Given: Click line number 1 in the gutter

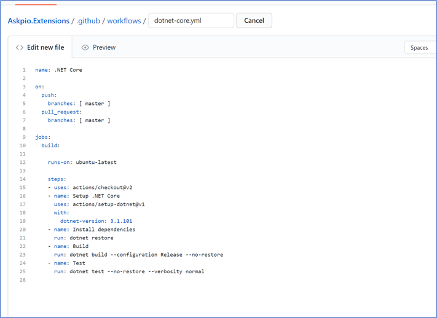Looking at the screenshot, I should (24, 70).
